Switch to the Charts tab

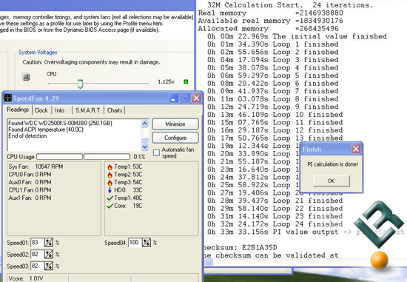[115, 110]
